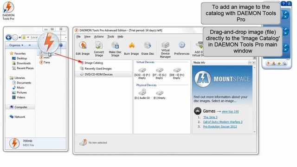Open the Convert Image tool
297x167 pixels.
[99, 49]
